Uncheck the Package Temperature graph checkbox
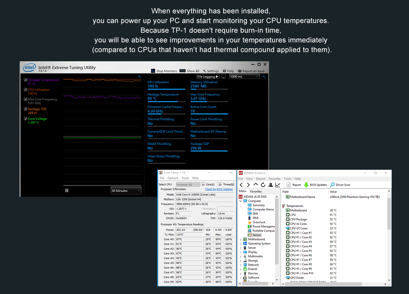Screen dimensions: 409x294 [x=26, y=80]
